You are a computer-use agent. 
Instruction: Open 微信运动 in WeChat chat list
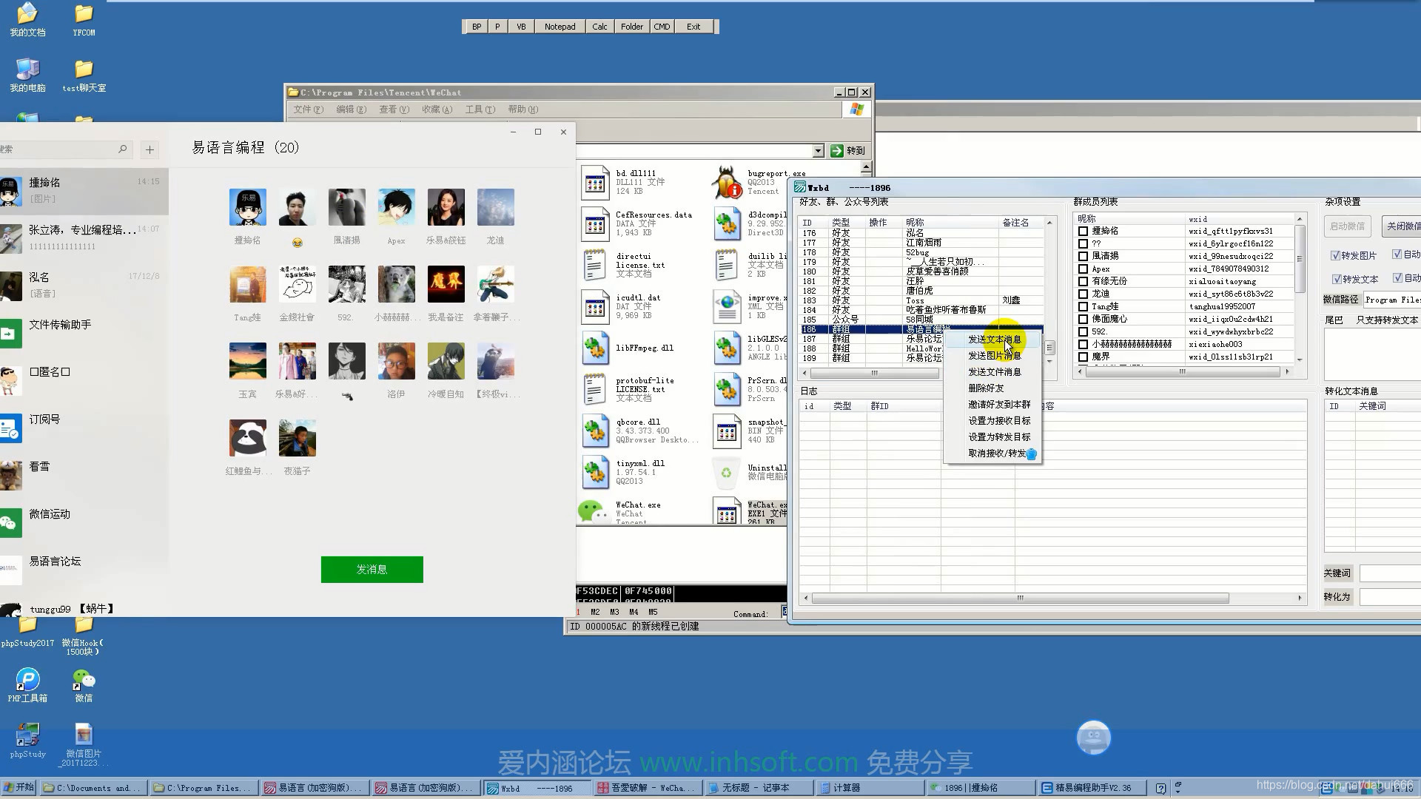coord(84,522)
